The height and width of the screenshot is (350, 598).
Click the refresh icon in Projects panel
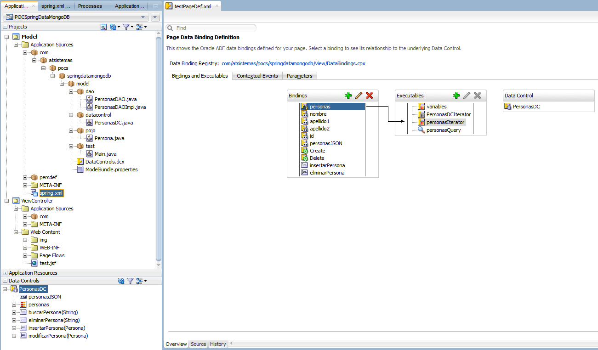[x=114, y=27]
